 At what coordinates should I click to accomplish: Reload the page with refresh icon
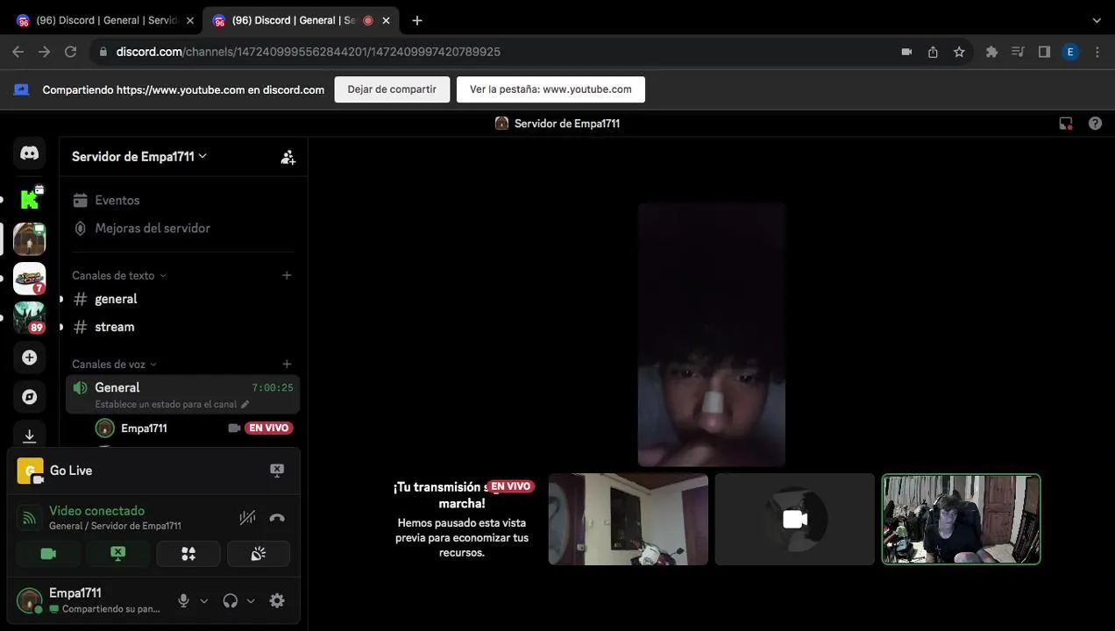pos(71,52)
